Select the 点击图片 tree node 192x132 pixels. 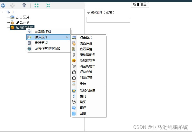click(23, 17)
